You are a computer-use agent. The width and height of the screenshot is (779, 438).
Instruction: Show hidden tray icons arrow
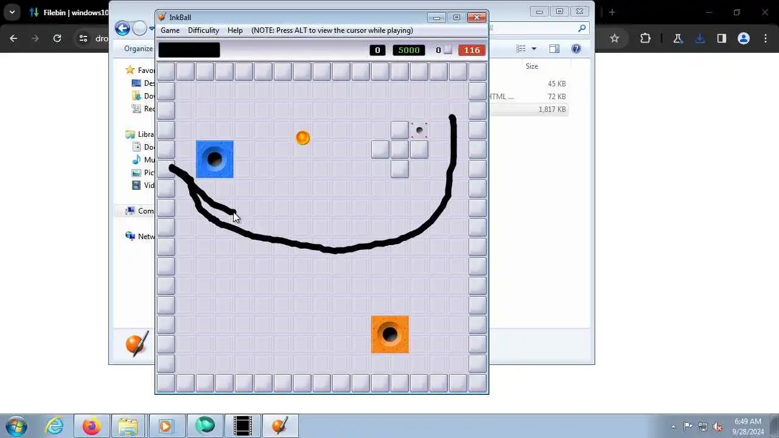(673, 426)
